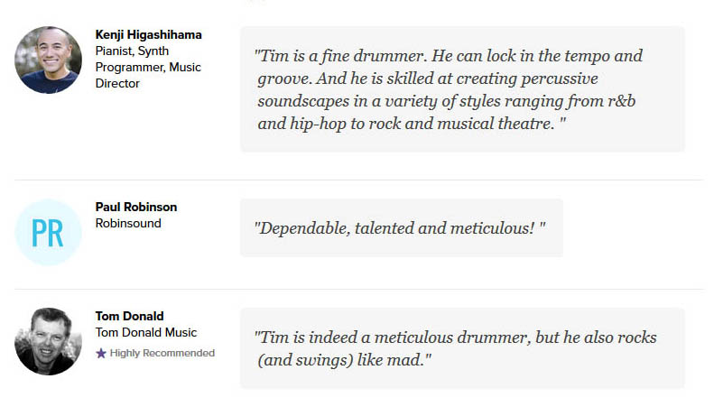Click the 'musical theatre' line of Kenji's review
714x416 pixels.
click(412, 124)
